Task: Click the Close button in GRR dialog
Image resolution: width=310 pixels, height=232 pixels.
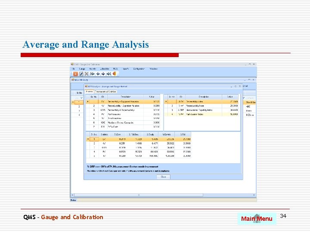Action: coord(163,177)
